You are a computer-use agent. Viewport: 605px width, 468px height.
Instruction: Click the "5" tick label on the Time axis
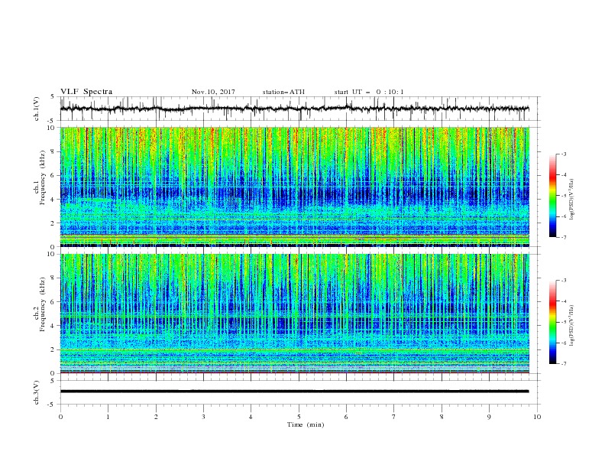click(x=299, y=417)
